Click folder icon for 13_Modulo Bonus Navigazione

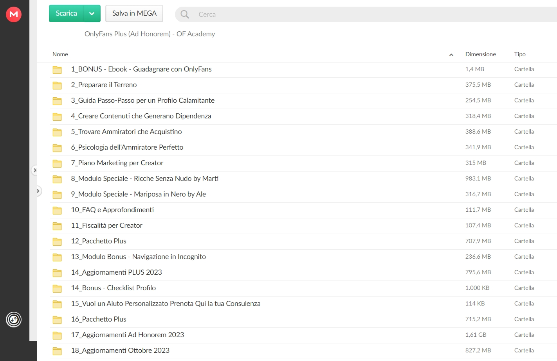pyautogui.click(x=57, y=257)
